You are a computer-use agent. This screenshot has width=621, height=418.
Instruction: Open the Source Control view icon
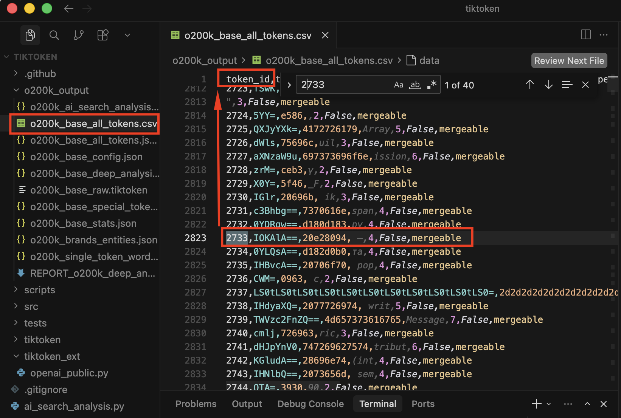tap(78, 35)
